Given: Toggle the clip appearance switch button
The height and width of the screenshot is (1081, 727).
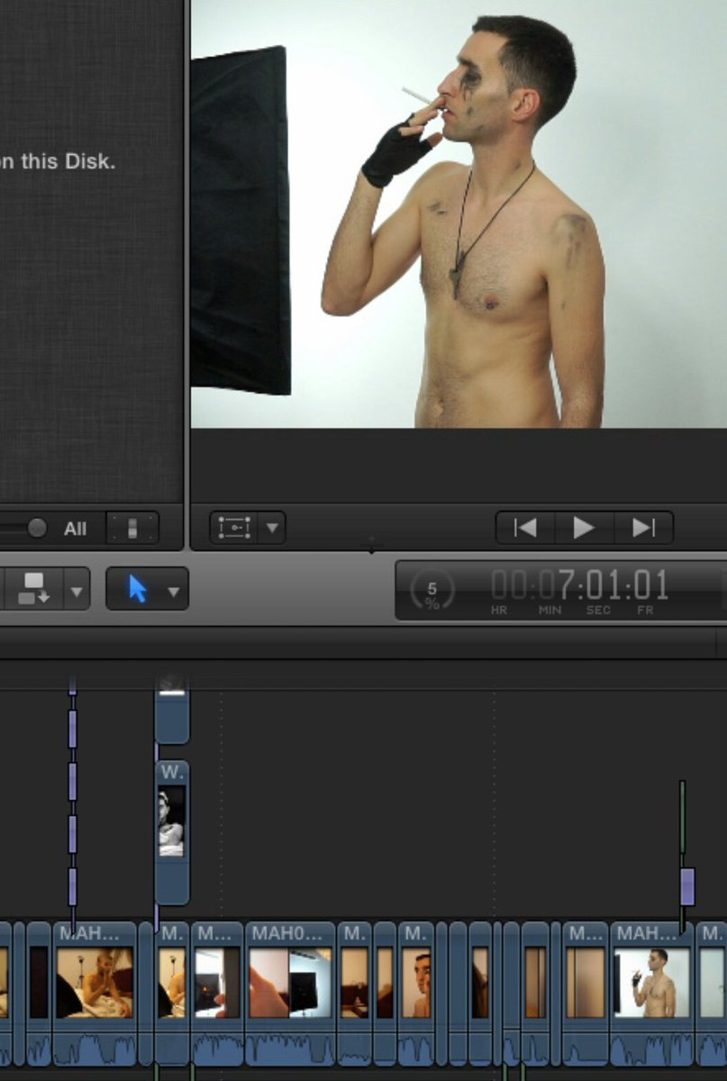Looking at the screenshot, I should point(132,528).
